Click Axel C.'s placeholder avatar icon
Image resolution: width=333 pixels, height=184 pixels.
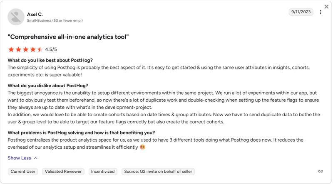16,17
